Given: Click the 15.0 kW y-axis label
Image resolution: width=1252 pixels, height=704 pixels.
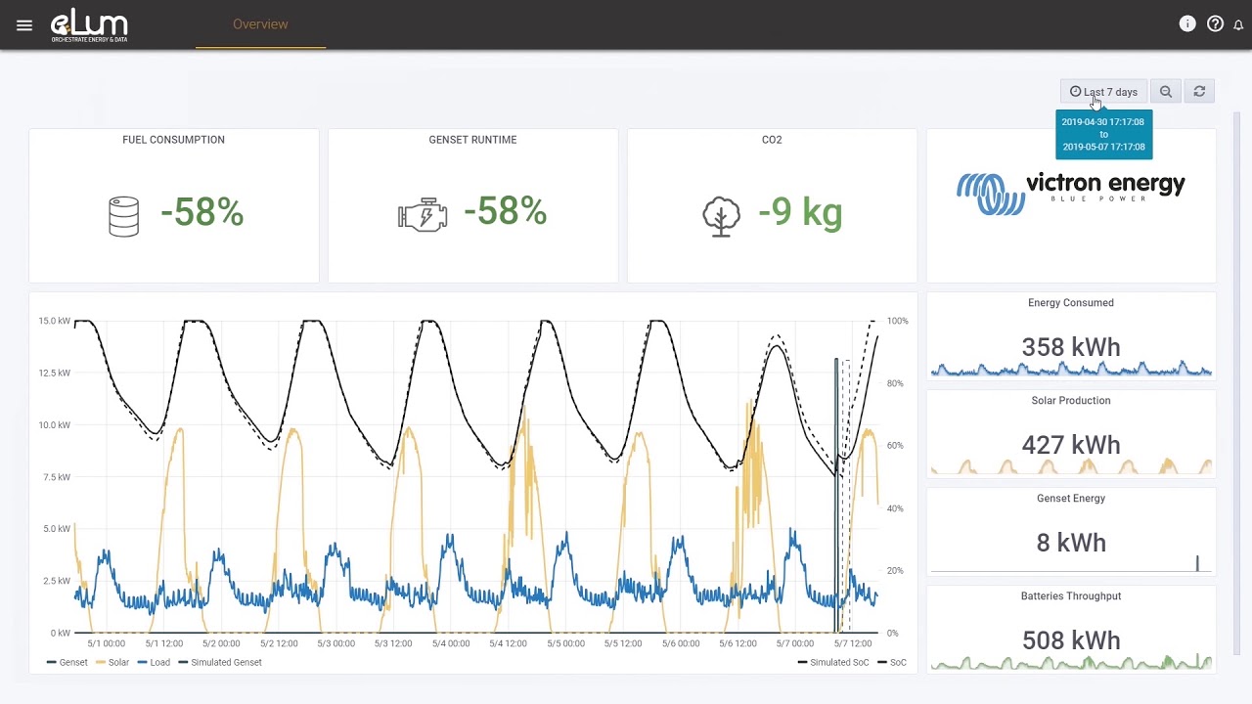Looking at the screenshot, I should (54, 321).
